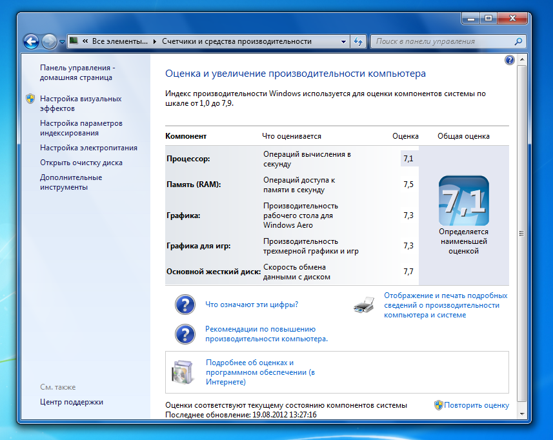Click shield icon next to 'Повторить оценку'

click(438, 405)
